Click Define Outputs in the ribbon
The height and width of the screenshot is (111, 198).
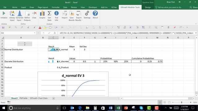point(27,16)
